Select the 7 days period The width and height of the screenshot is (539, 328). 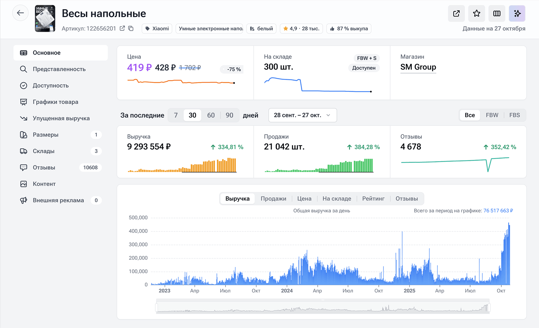[x=176, y=115]
